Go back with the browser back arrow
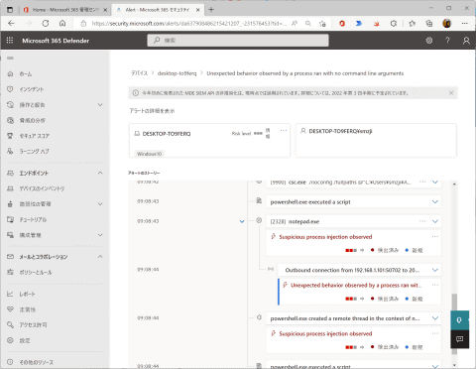Viewport: 476px width, 369px height. (x=12, y=24)
